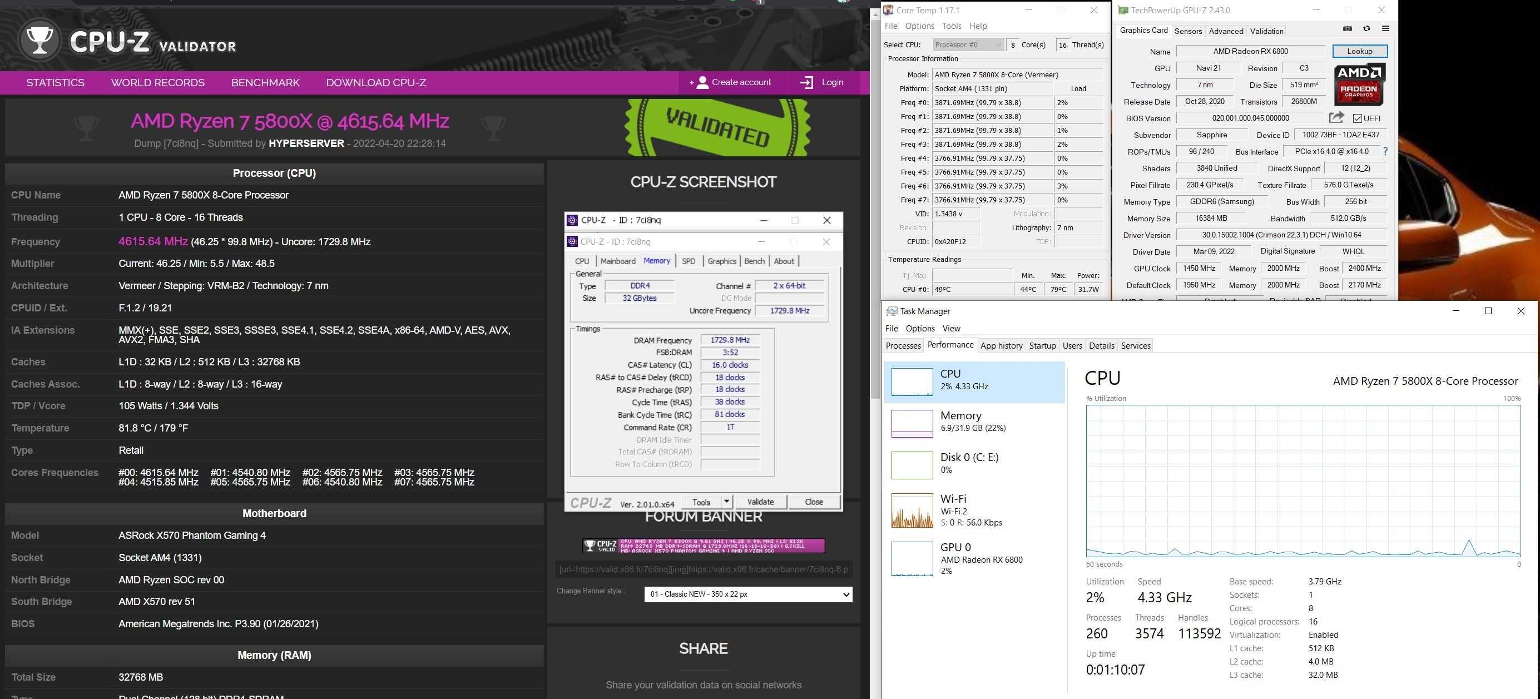Select the Memory thumbnail in Task Manager
The image size is (1540, 699).
pyautogui.click(x=912, y=423)
